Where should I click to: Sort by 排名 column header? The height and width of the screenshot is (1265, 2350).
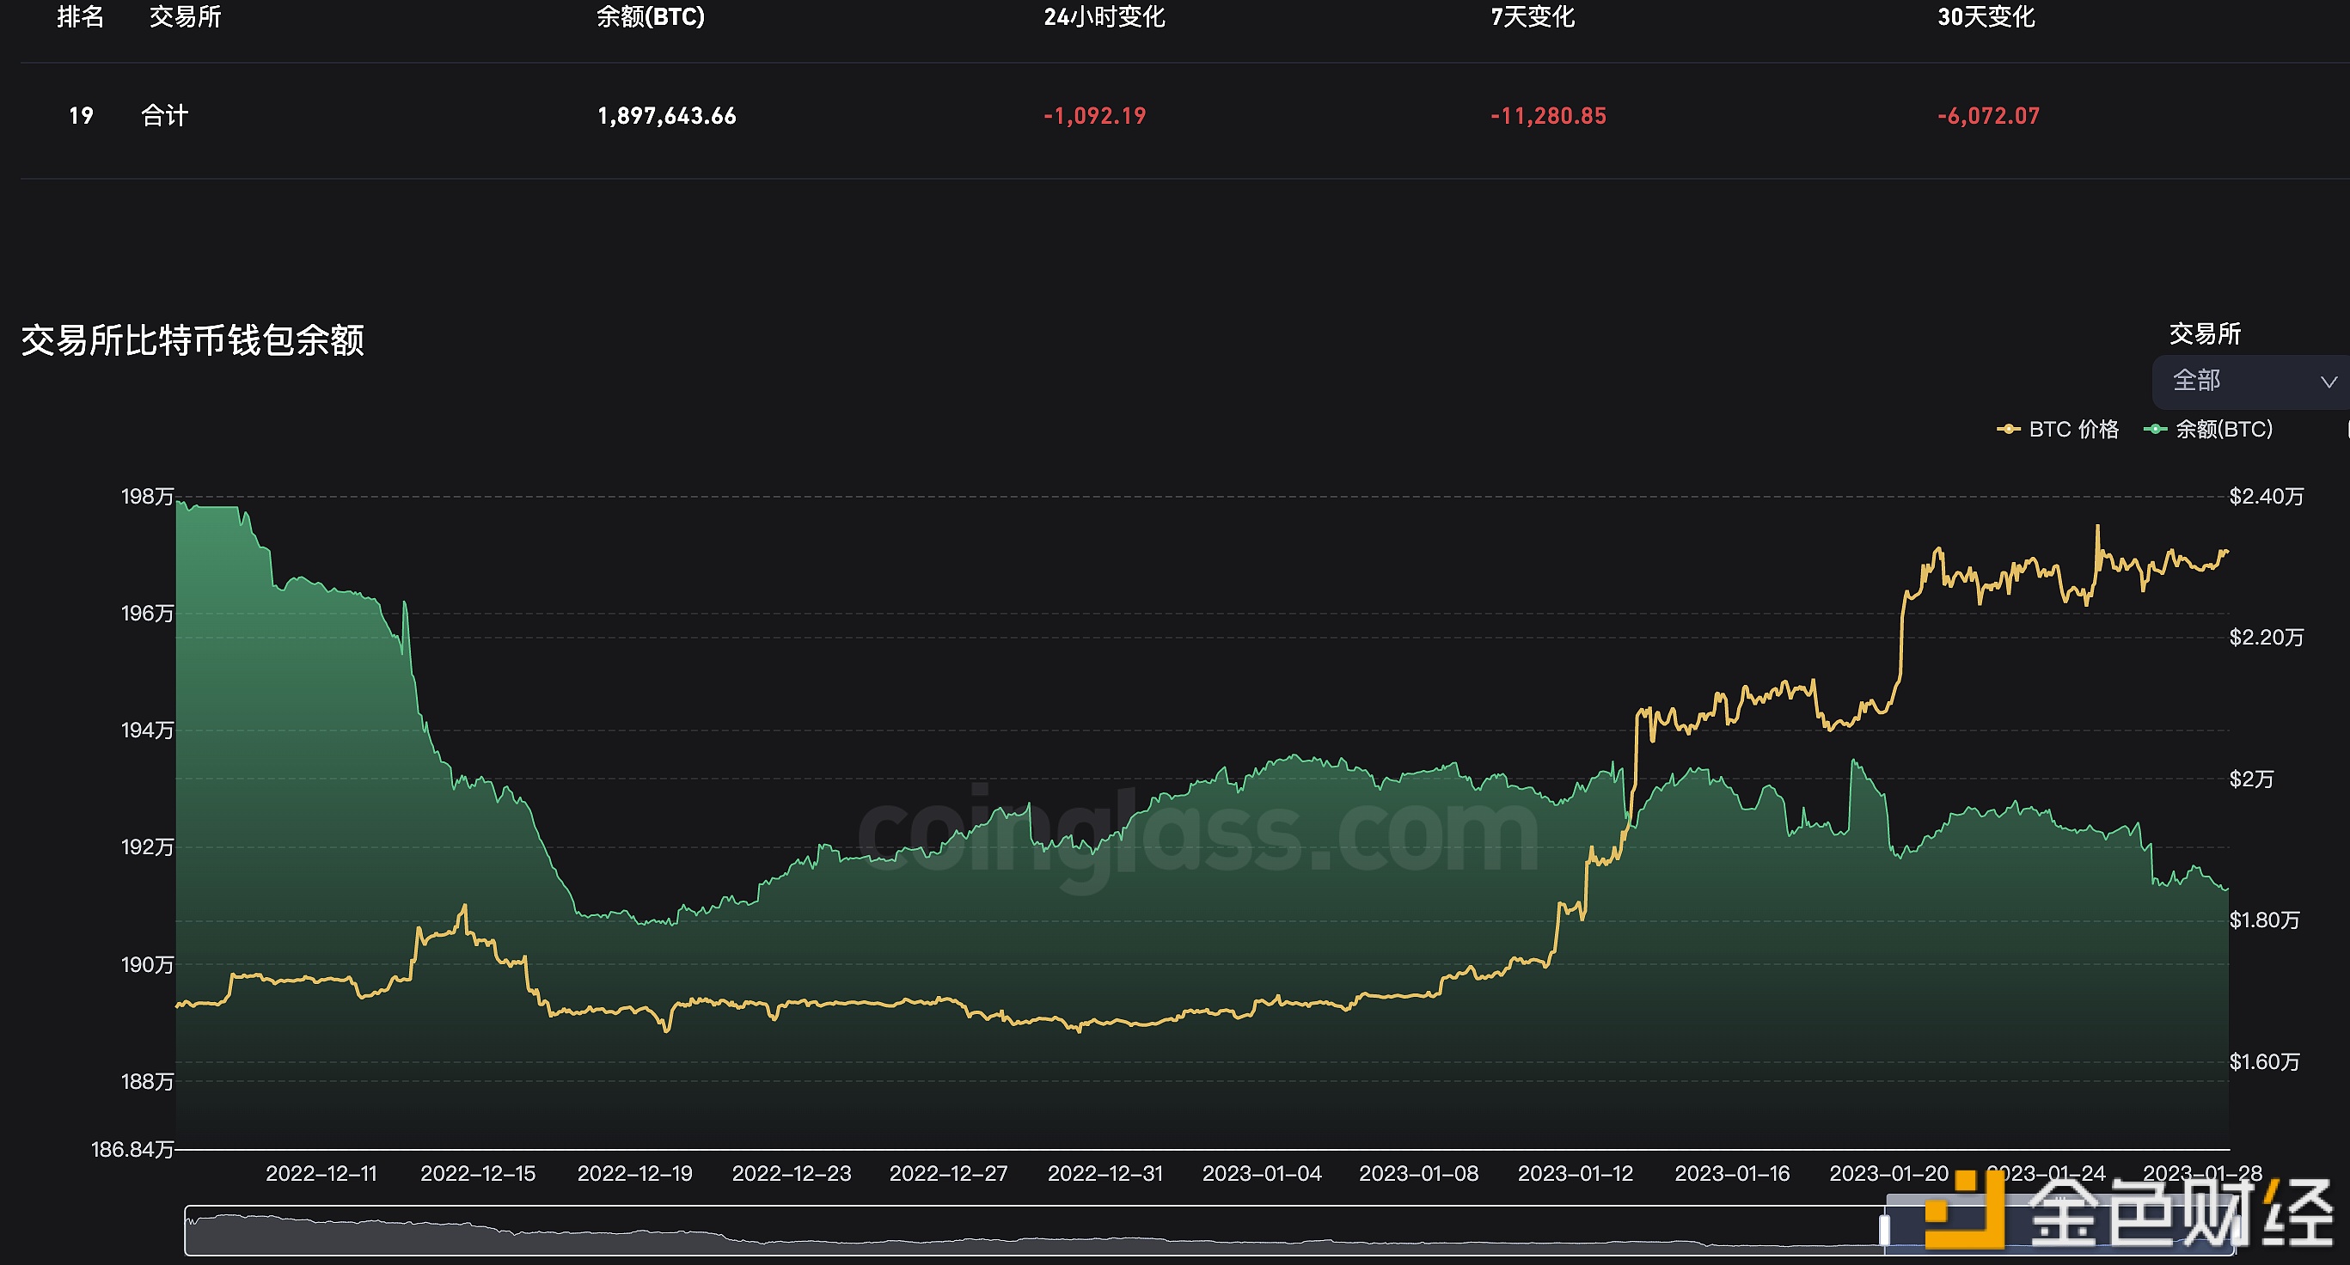pos(80,16)
